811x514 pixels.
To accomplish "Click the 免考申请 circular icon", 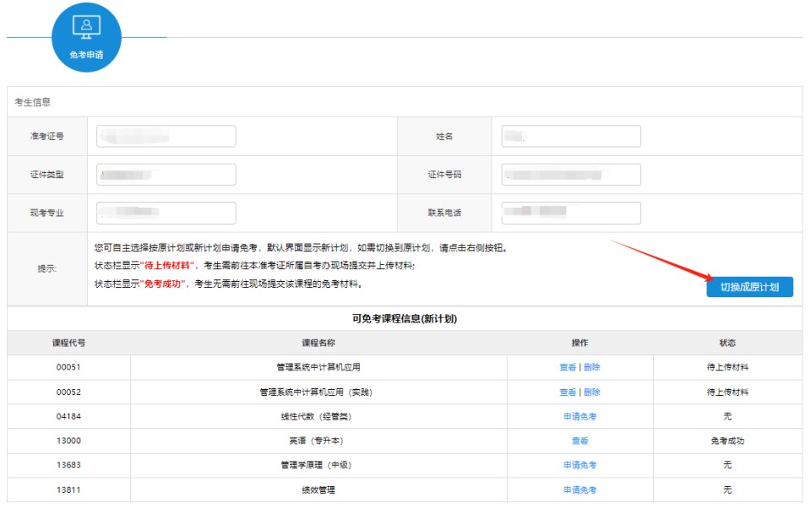I will (86, 36).
